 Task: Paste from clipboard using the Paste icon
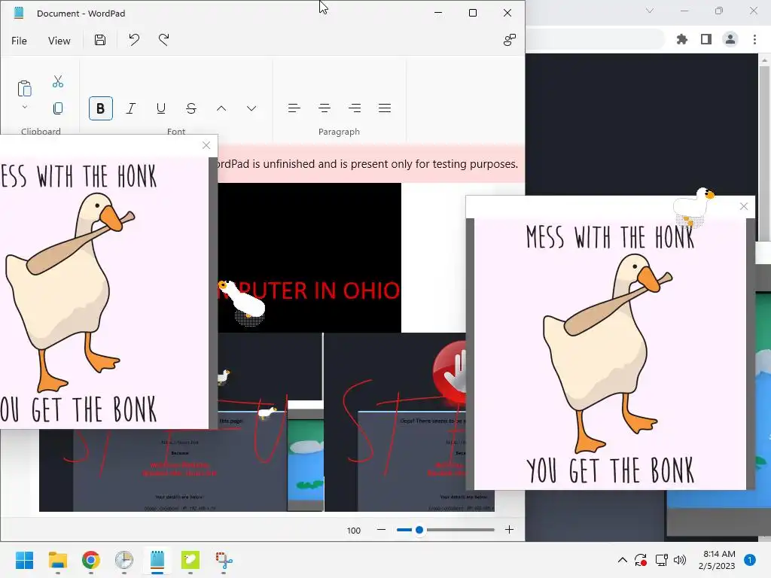tap(24, 89)
